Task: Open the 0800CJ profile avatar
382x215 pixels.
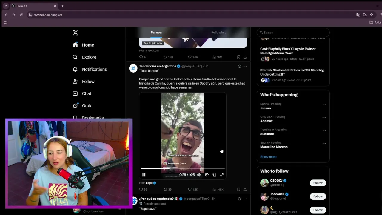Action: coord(264,183)
